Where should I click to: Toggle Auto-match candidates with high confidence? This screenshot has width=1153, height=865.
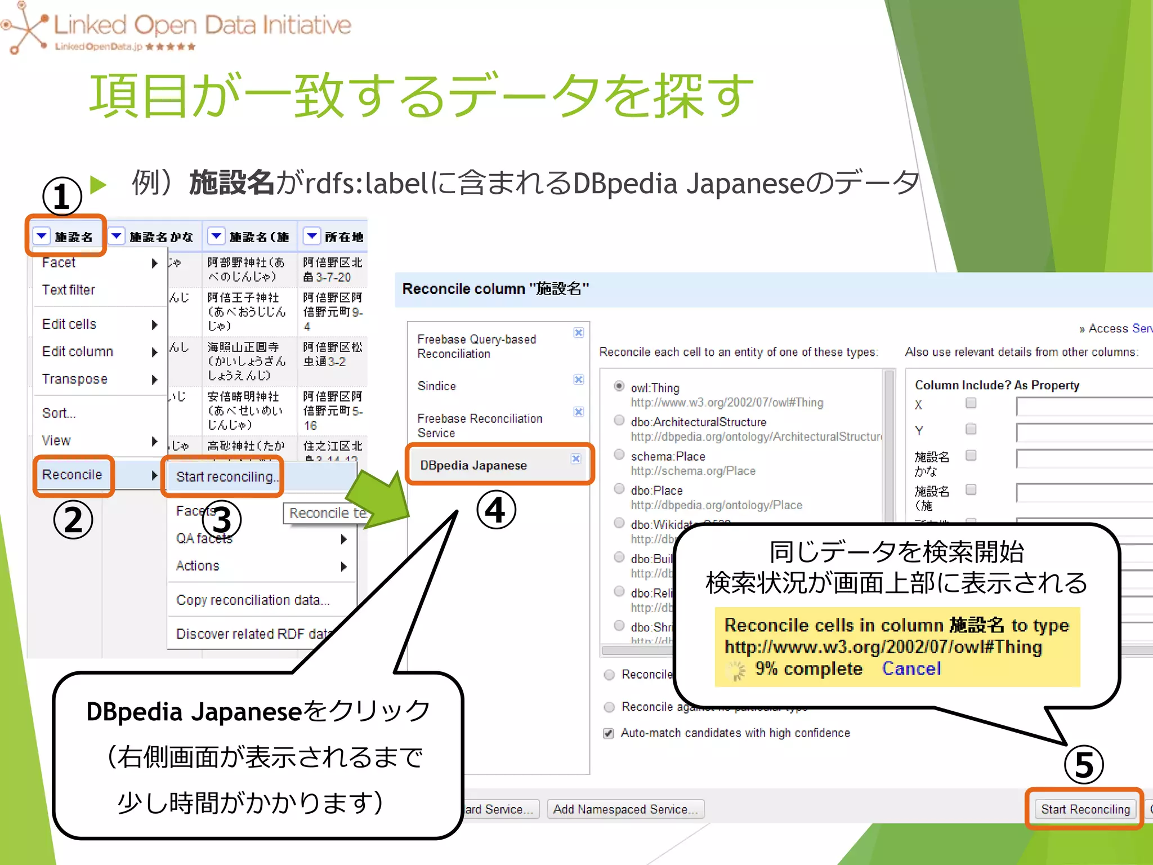608,733
